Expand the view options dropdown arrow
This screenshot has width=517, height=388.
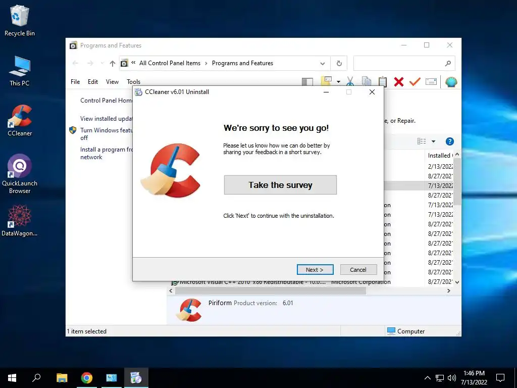tap(434, 141)
